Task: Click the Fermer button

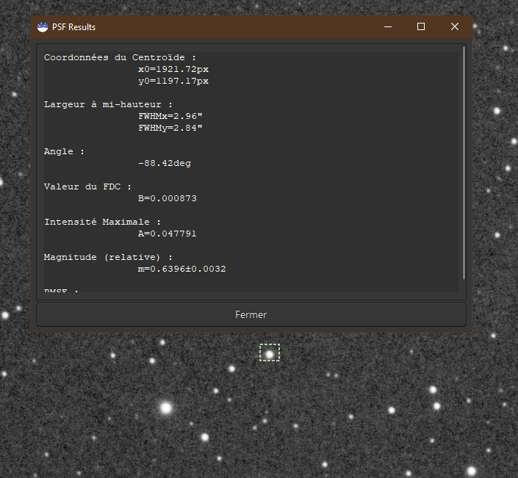Action: (251, 314)
